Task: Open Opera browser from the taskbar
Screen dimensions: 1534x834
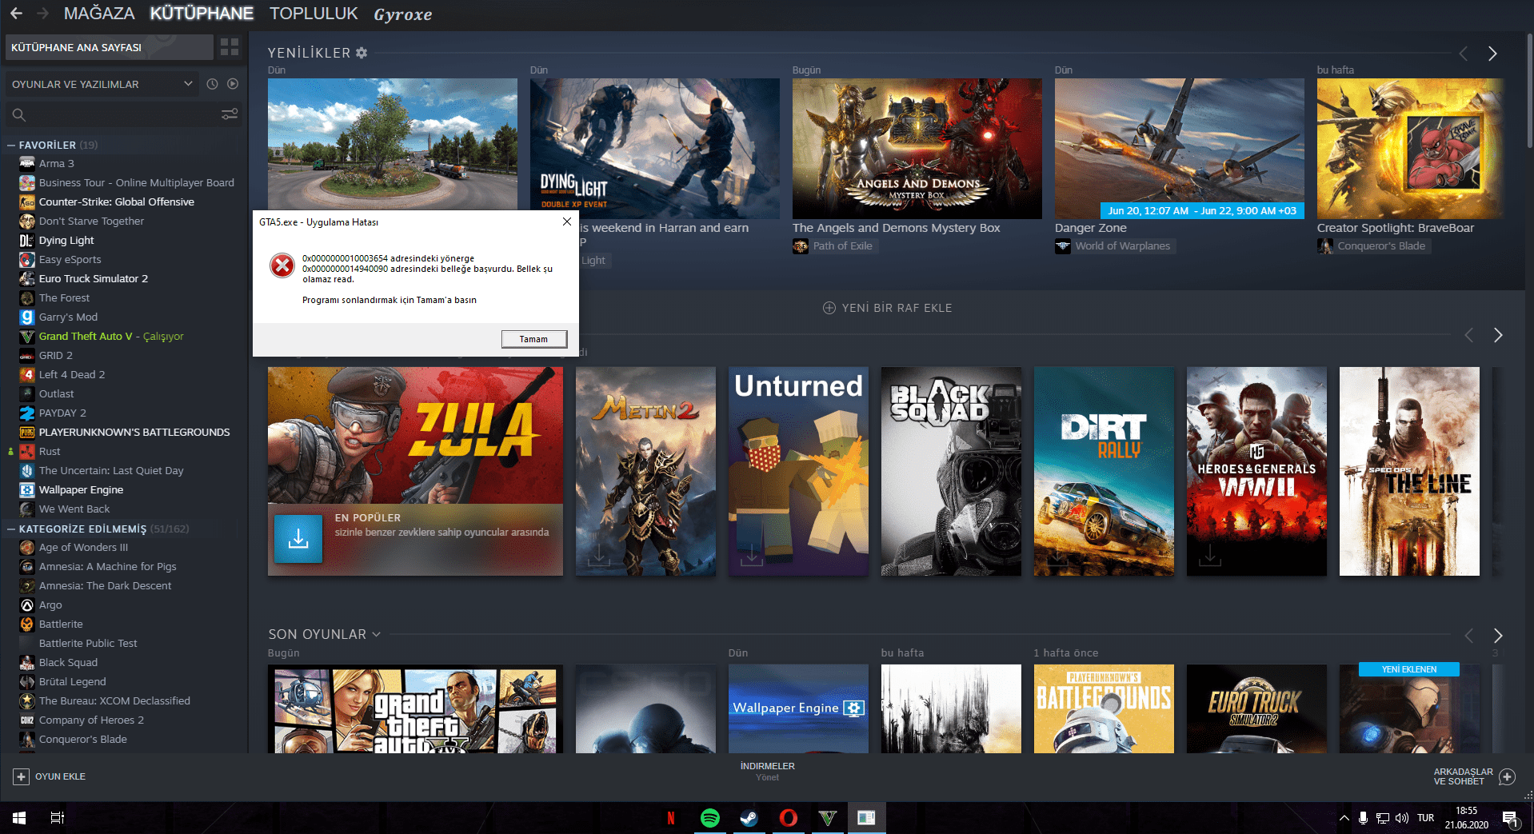Action: (788, 817)
